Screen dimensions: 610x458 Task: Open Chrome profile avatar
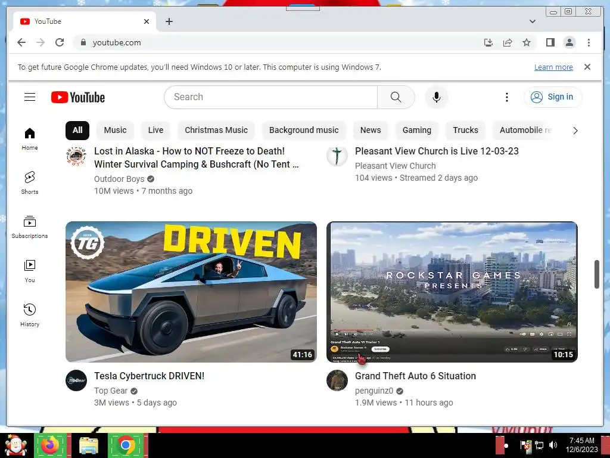569,42
